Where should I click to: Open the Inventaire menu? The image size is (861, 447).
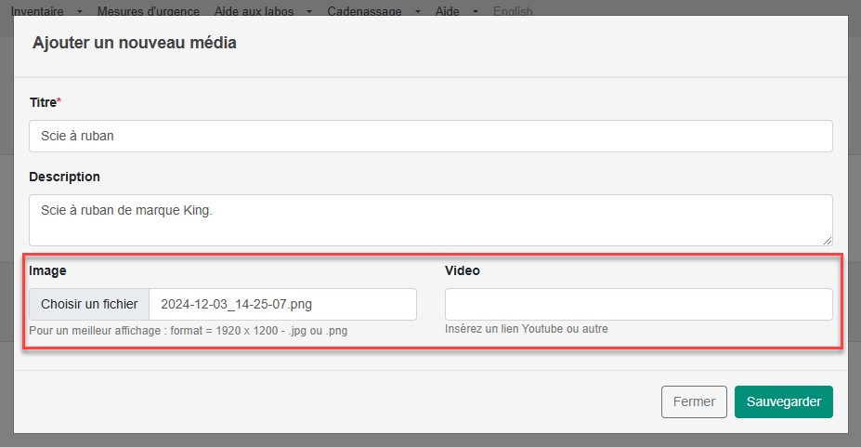coord(38,11)
